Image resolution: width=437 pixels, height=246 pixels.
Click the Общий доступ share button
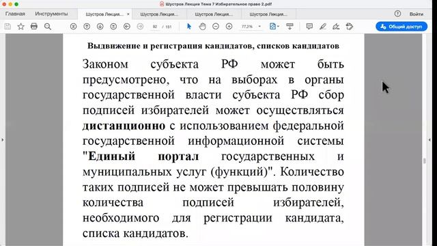tap(401, 27)
